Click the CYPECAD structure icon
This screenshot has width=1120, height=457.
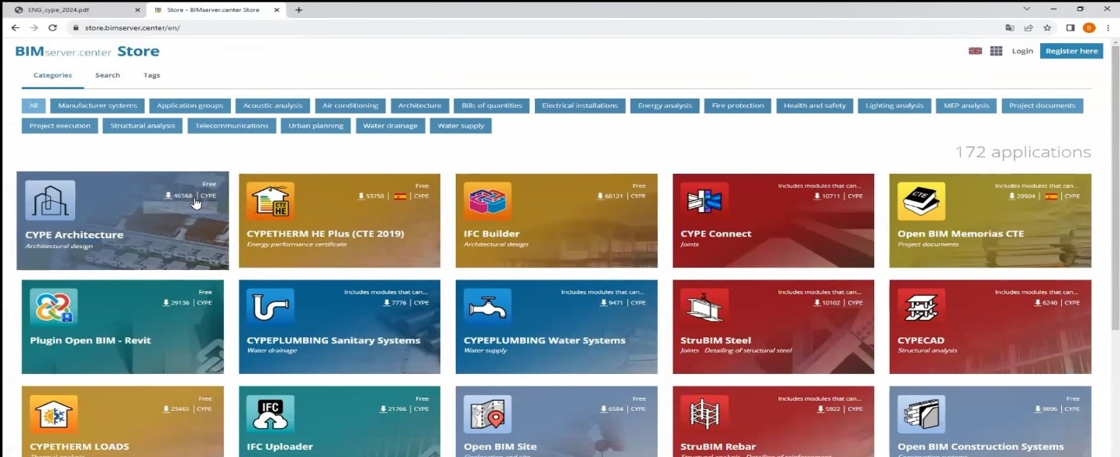coord(921,308)
